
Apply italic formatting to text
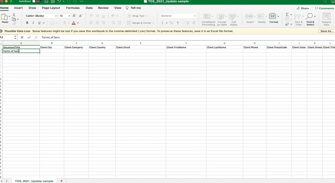[x=33, y=23]
